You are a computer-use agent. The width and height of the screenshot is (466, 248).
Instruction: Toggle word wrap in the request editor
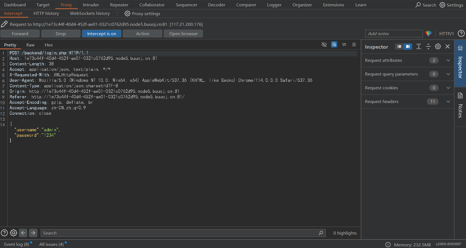(334, 44)
